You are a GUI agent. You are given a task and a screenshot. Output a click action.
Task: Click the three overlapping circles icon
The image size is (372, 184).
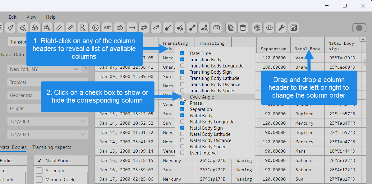pos(35,28)
